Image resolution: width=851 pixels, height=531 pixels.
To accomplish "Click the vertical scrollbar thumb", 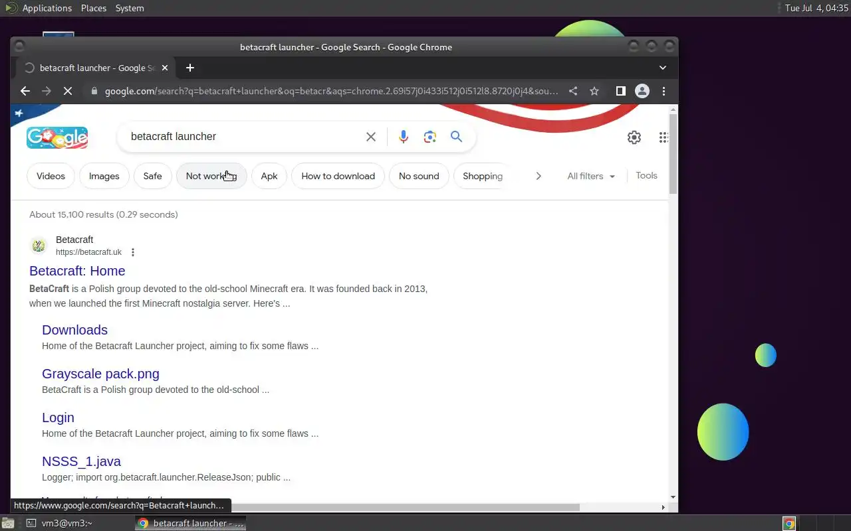I will (x=673, y=154).
